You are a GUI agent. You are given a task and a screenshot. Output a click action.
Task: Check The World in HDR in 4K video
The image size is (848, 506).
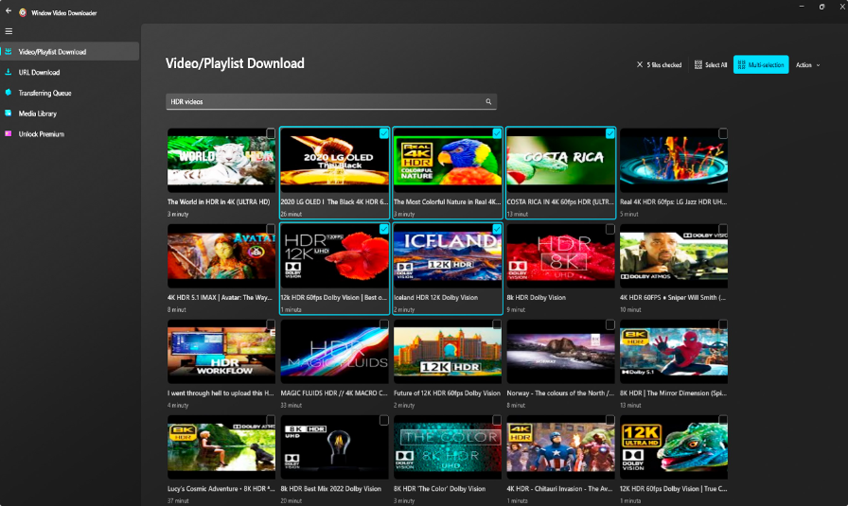pos(271,133)
